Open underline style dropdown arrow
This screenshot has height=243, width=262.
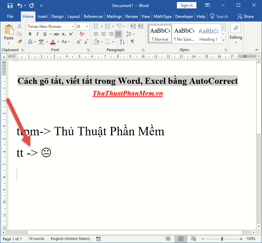[50, 34]
